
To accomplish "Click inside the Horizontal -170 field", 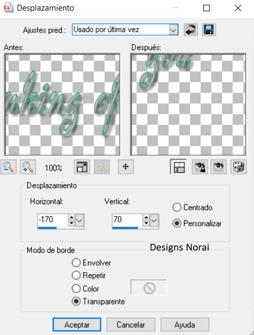I will (53, 220).
